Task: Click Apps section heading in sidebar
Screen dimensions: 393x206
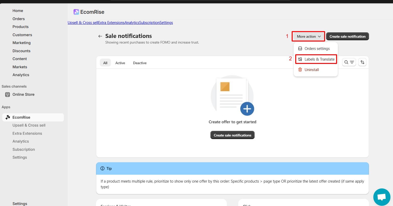Action: pyautogui.click(x=6, y=107)
